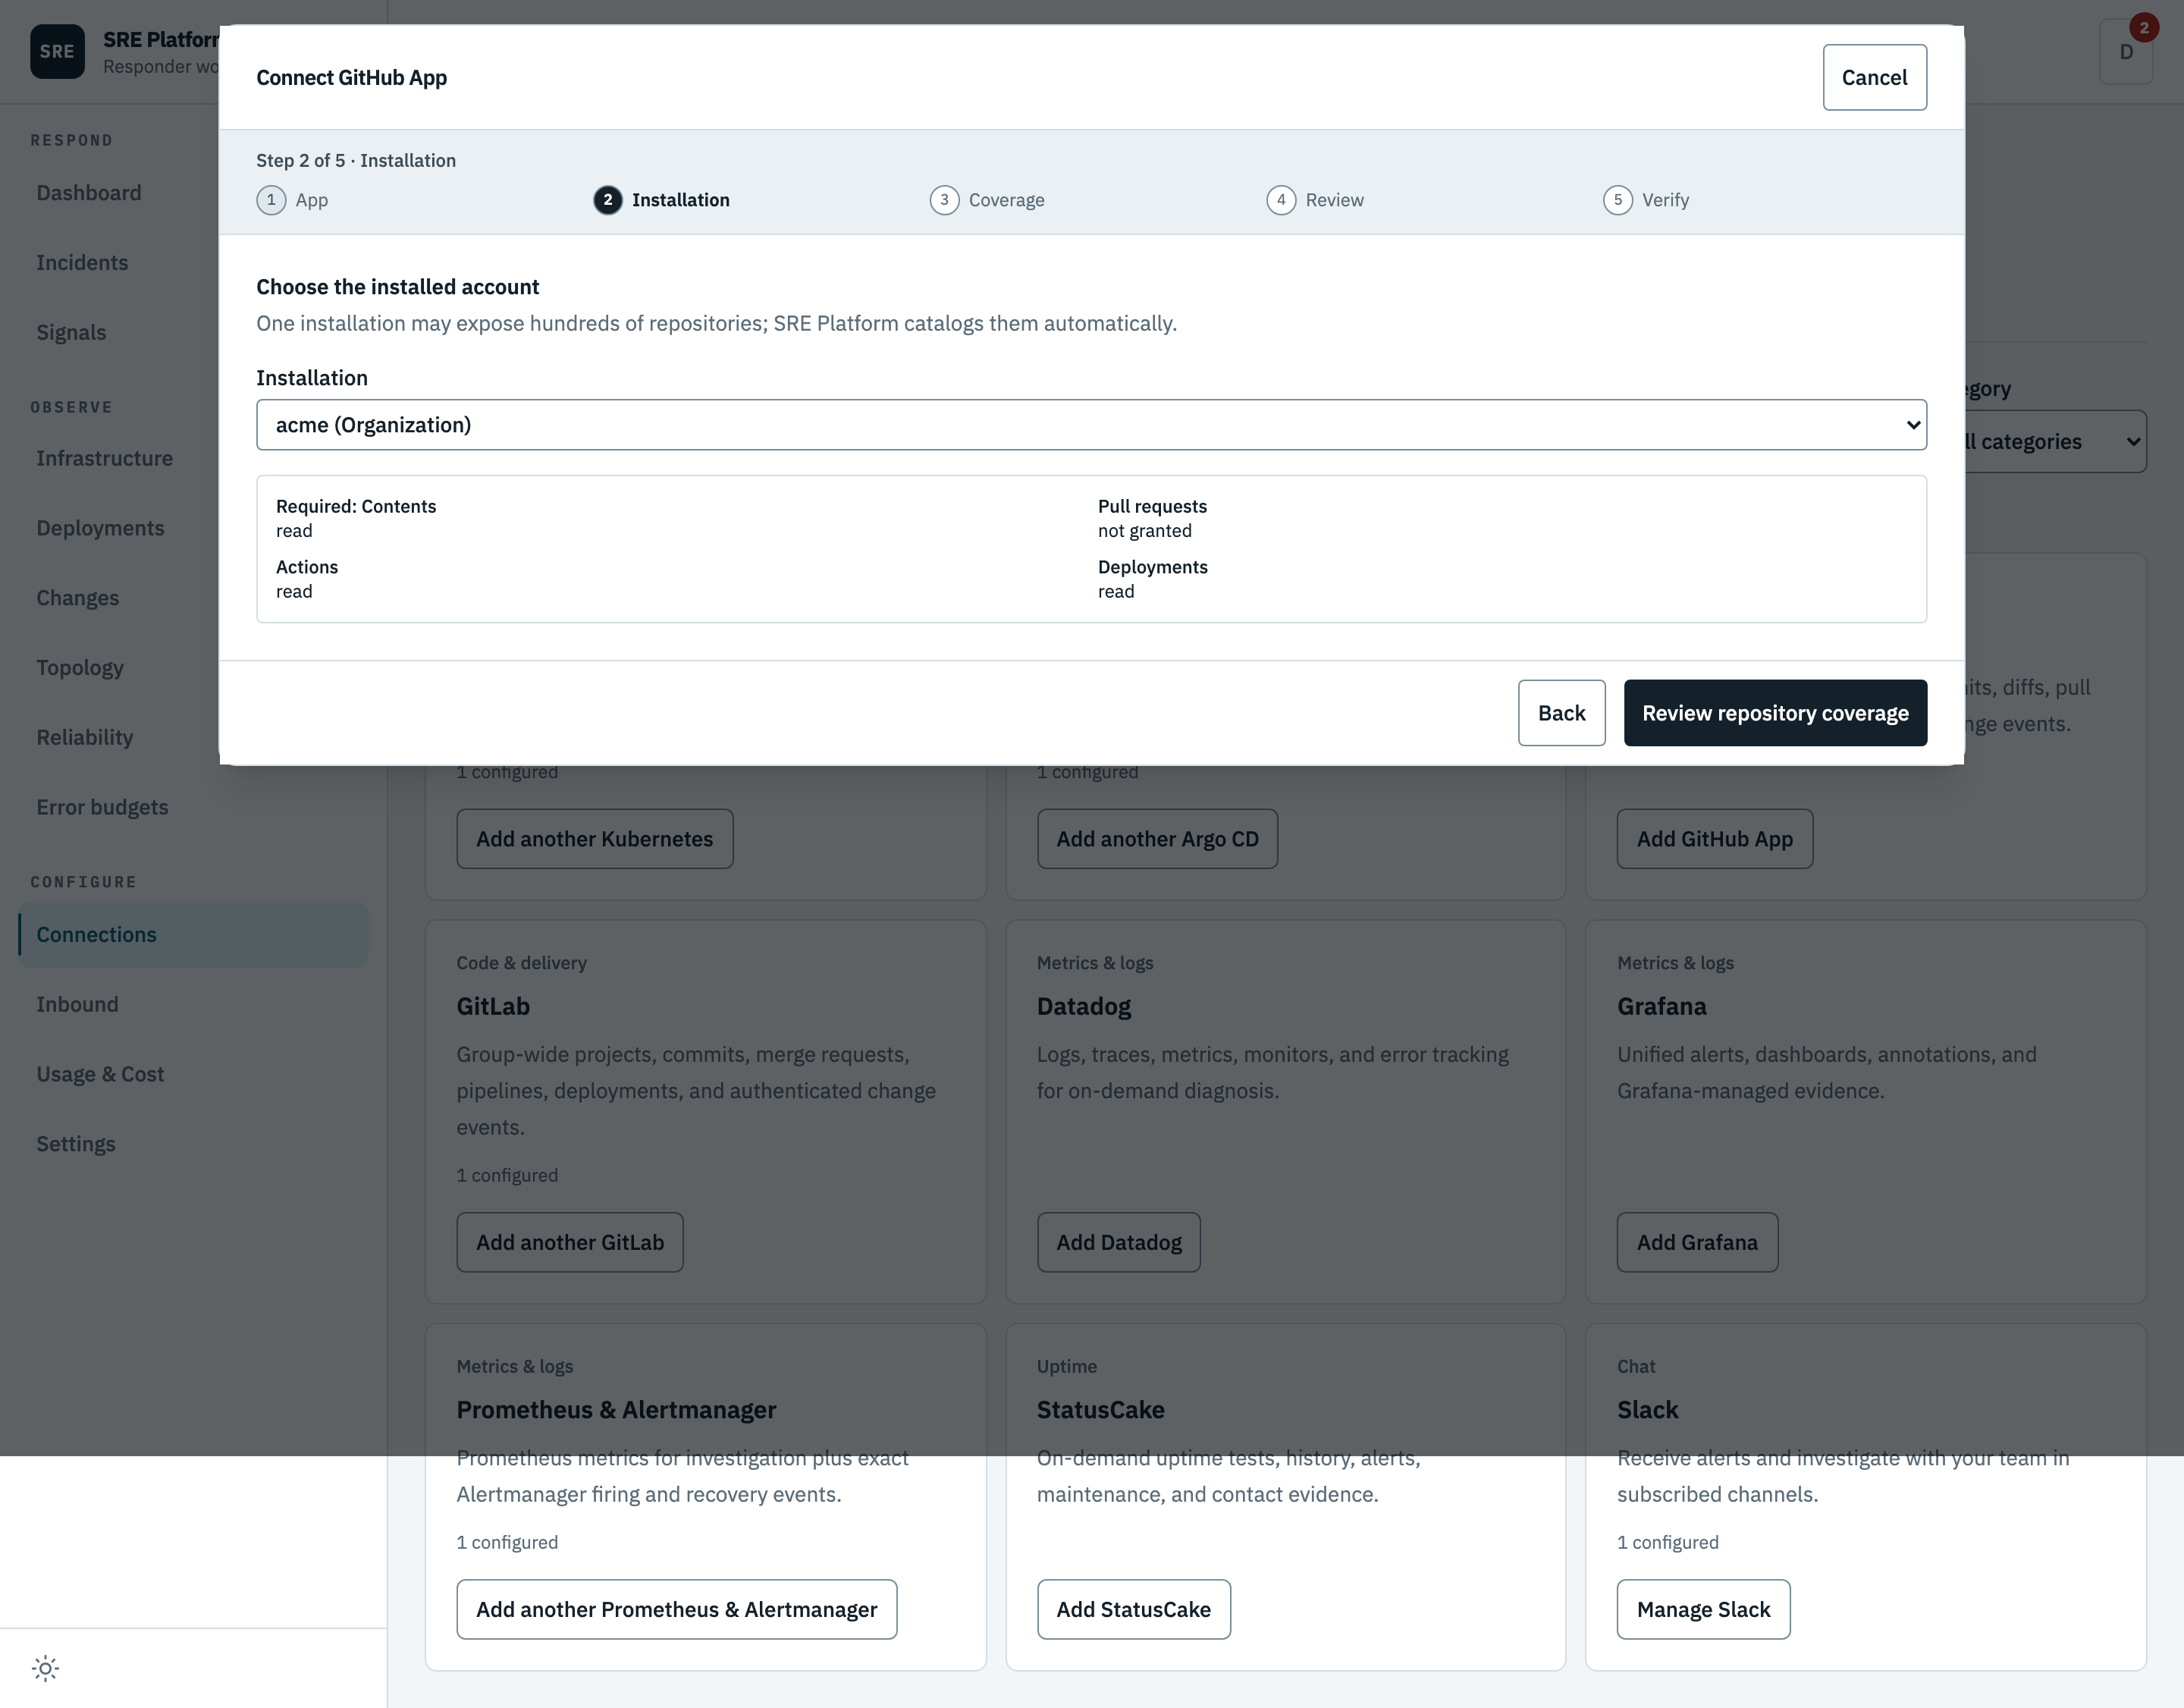The width and height of the screenshot is (2184, 1708).
Task: Click the Verify step label
Action: pyautogui.click(x=1666, y=200)
